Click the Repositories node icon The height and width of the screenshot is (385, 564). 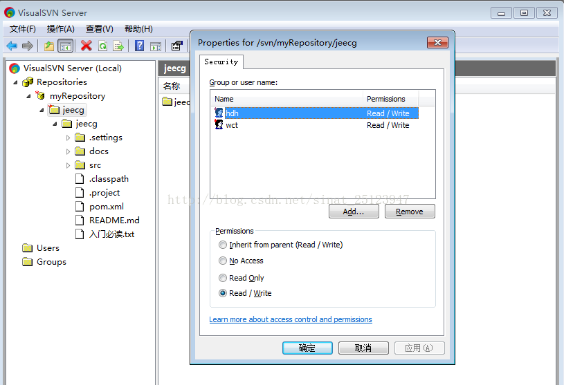click(28, 82)
